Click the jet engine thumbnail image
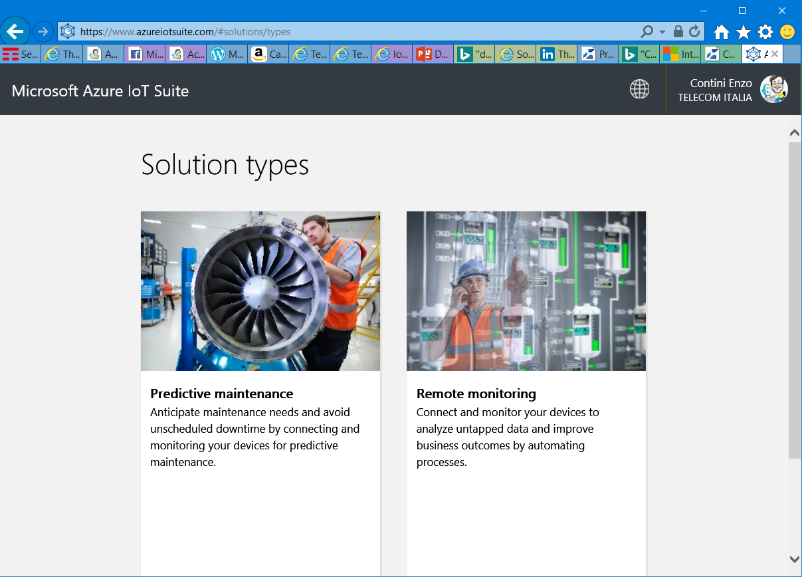802x577 pixels. [260, 290]
